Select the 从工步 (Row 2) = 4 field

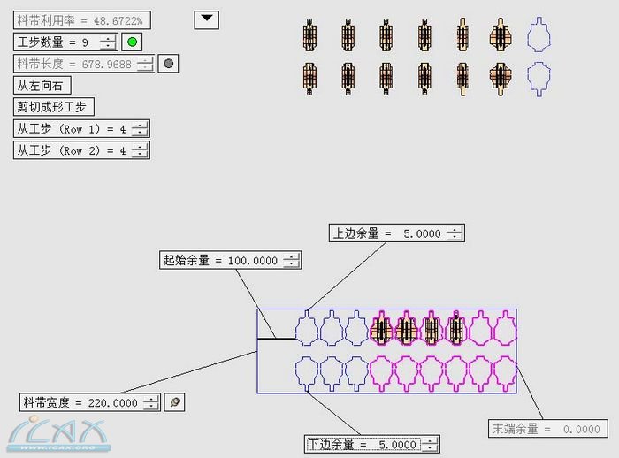(81, 150)
